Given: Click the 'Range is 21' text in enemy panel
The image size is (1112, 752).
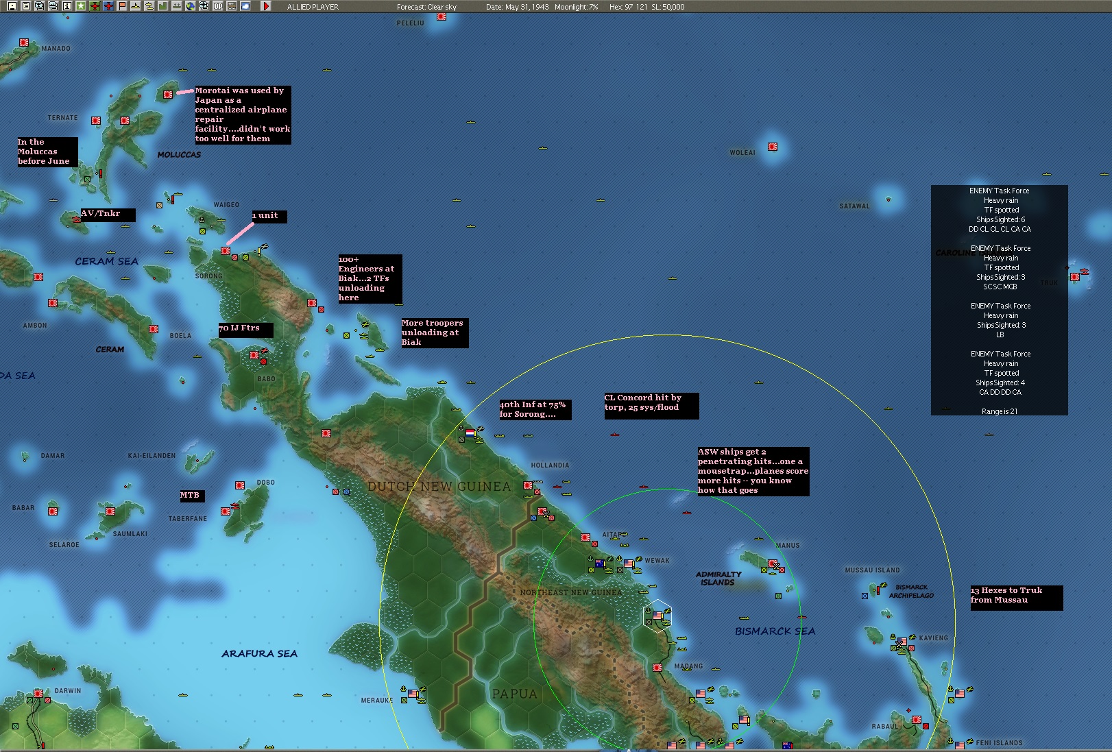Looking at the screenshot, I should 1000,411.
